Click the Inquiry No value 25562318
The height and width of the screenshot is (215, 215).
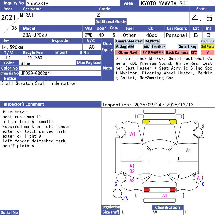pos(38,3)
